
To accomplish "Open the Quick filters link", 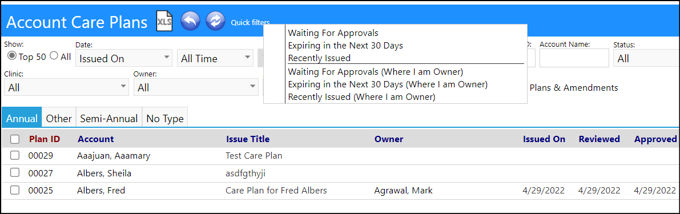I will (x=250, y=22).
